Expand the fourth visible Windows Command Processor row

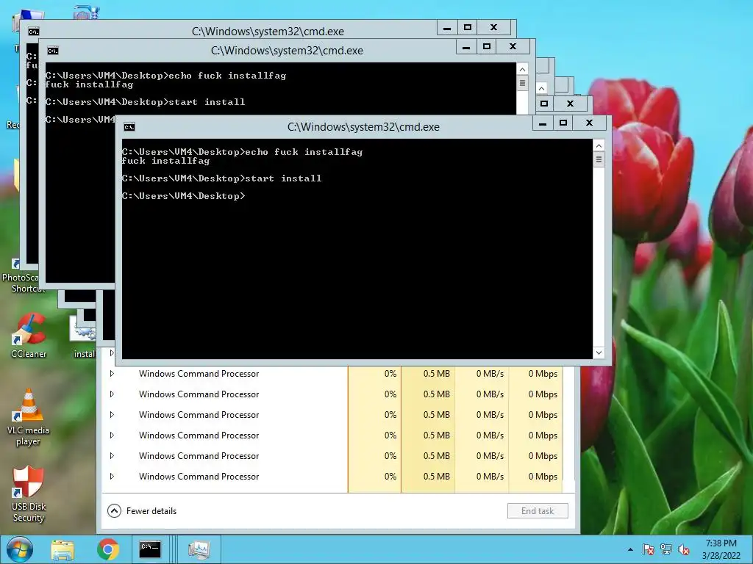click(x=112, y=435)
